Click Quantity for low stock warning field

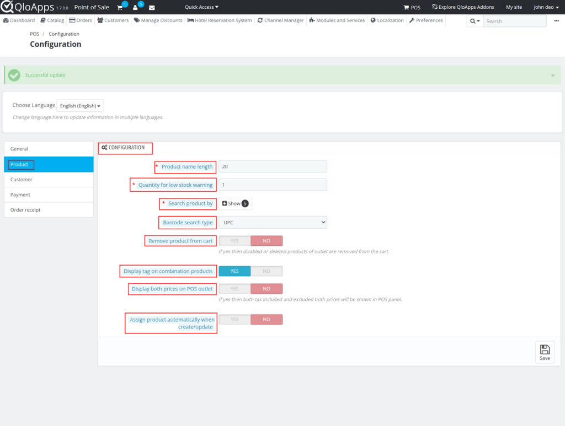click(273, 185)
